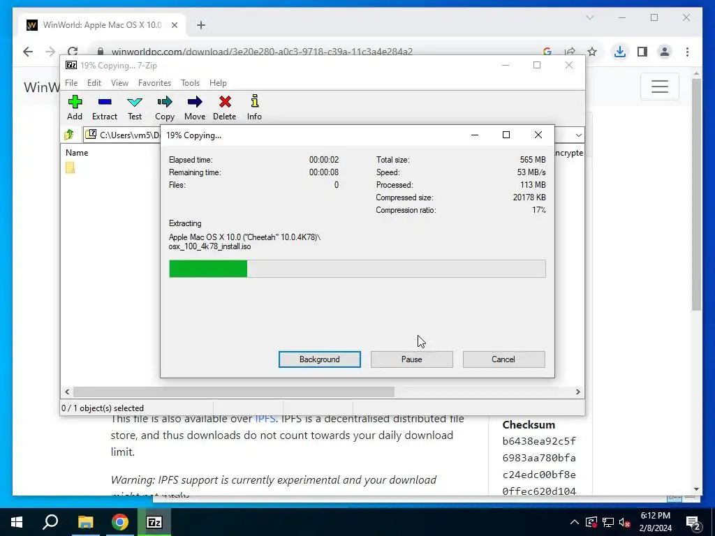The width and height of the screenshot is (715, 536).
Task: Show hidden tray icons with the chevron
Action: tap(575, 522)
